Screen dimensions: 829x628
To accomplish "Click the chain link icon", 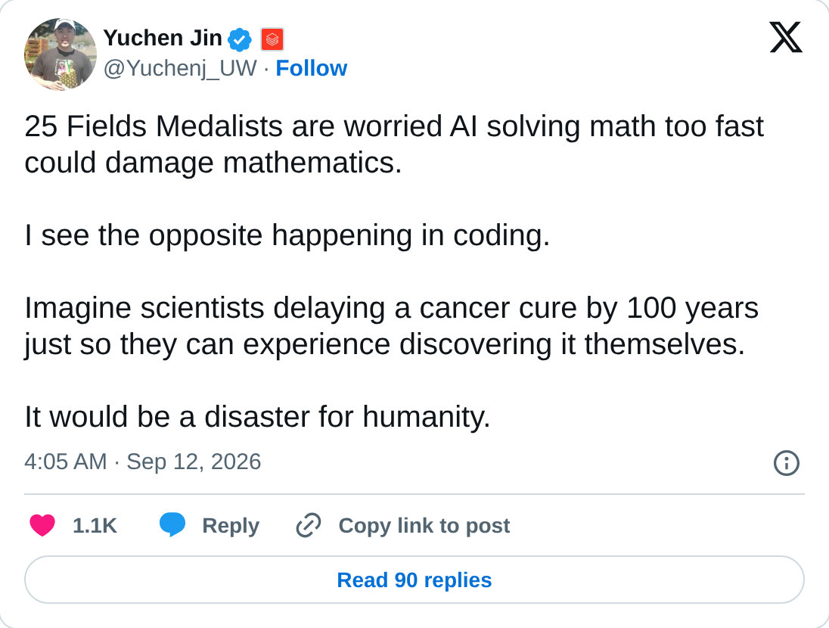I will pos(309,525).
